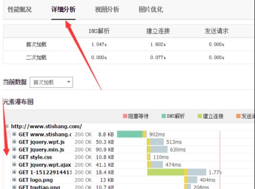Click the 发送请求 column header

tap(217, 31)
